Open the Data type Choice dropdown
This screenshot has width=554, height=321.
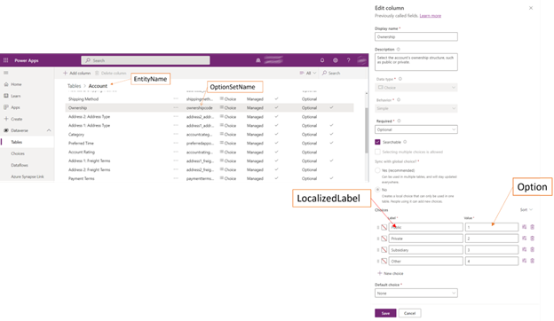[x=415, y=88]
